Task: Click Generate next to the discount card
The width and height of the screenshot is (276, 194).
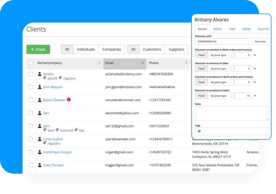Action: tap(260, 41)
